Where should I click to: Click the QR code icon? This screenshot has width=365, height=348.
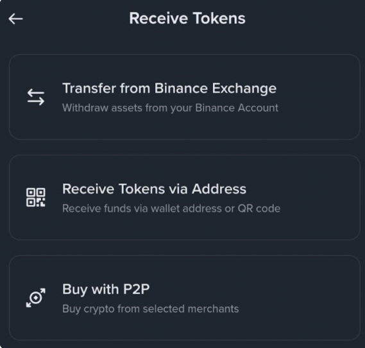pos(36,197)
